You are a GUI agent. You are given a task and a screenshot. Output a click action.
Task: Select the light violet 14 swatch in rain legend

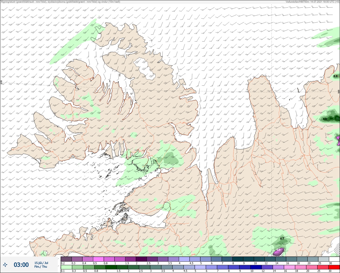pos(278,267)
